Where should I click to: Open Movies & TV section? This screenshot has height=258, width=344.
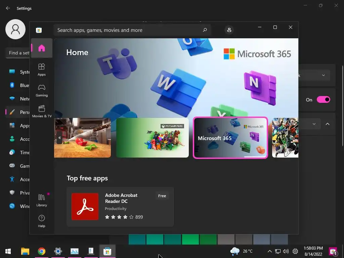pos(42,111)
